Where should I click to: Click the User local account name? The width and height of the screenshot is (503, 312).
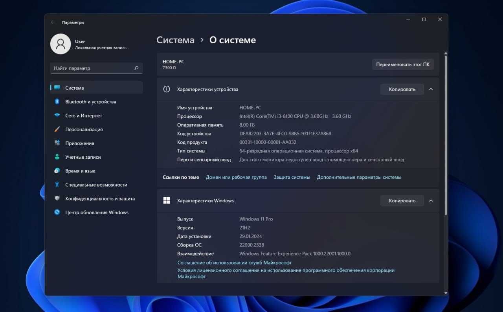[x=80, y=41]
